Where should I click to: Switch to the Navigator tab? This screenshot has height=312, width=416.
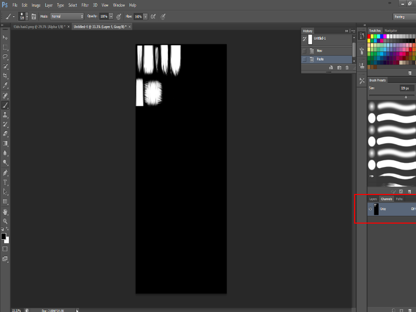(391, 31)
